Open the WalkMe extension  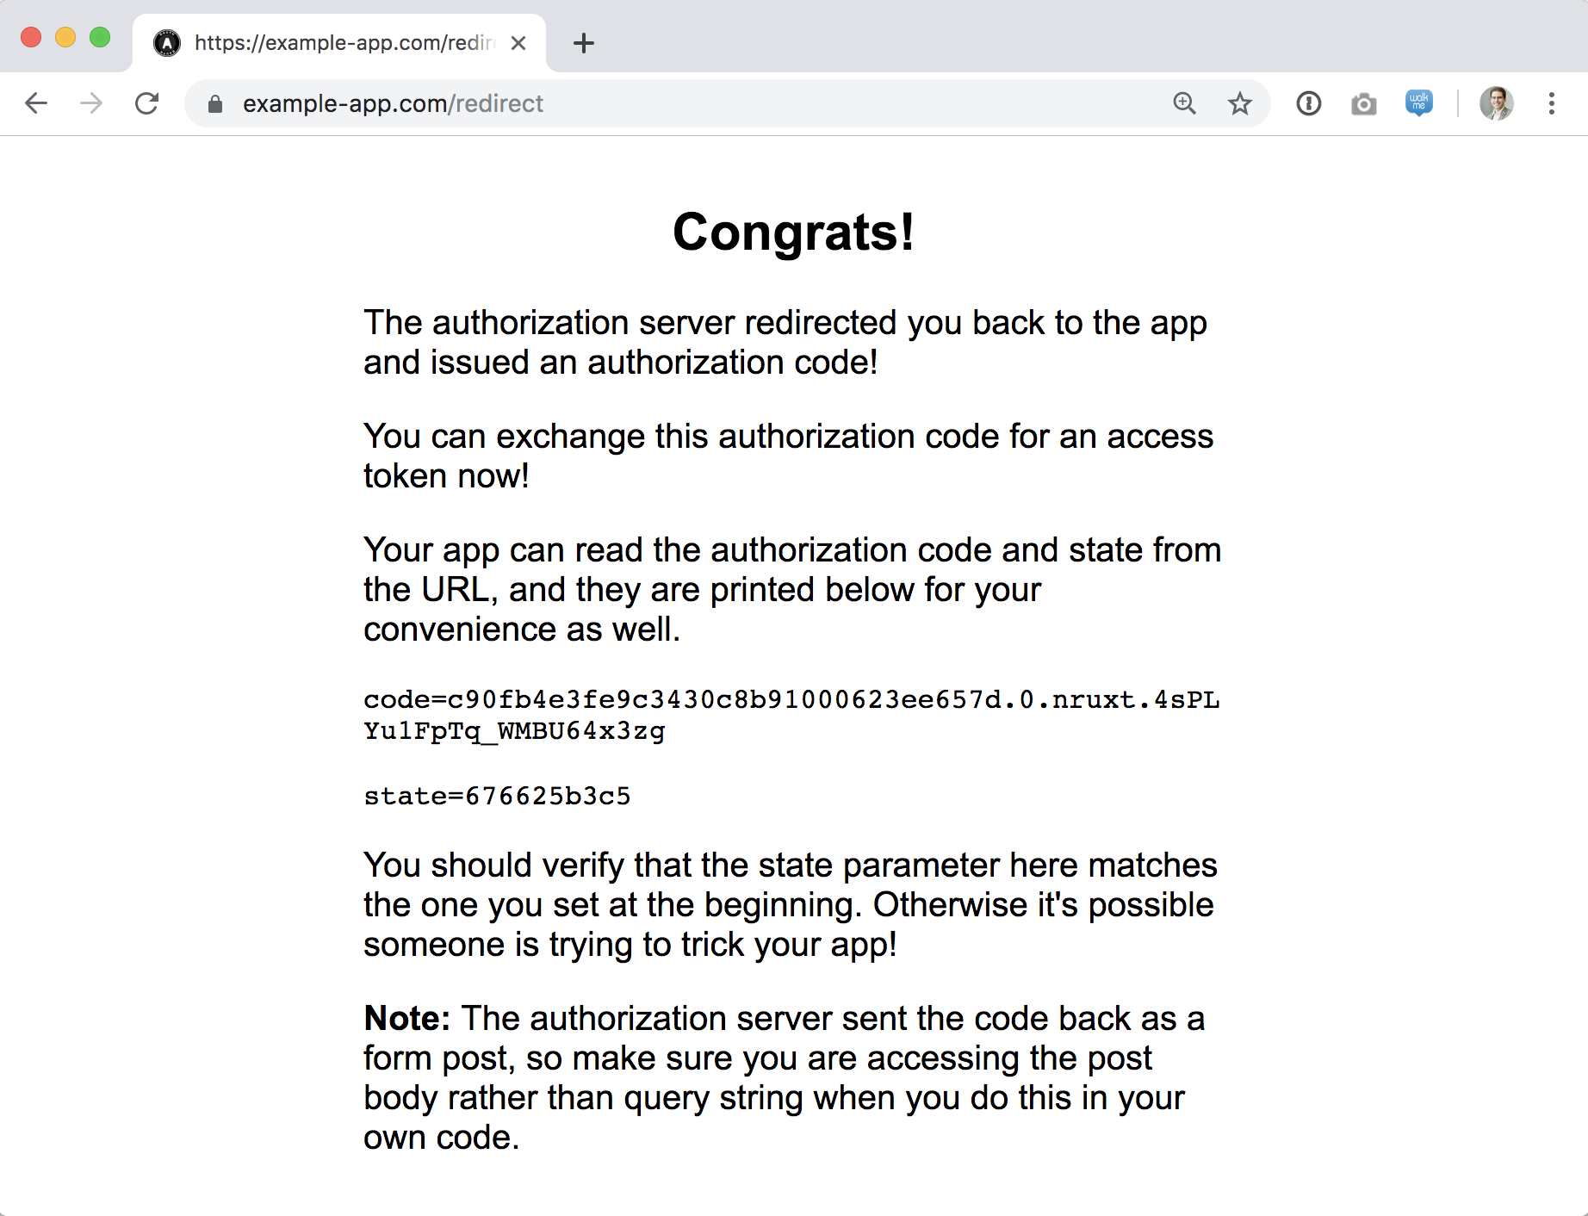pyautogui.click(x=1419, y=103)
